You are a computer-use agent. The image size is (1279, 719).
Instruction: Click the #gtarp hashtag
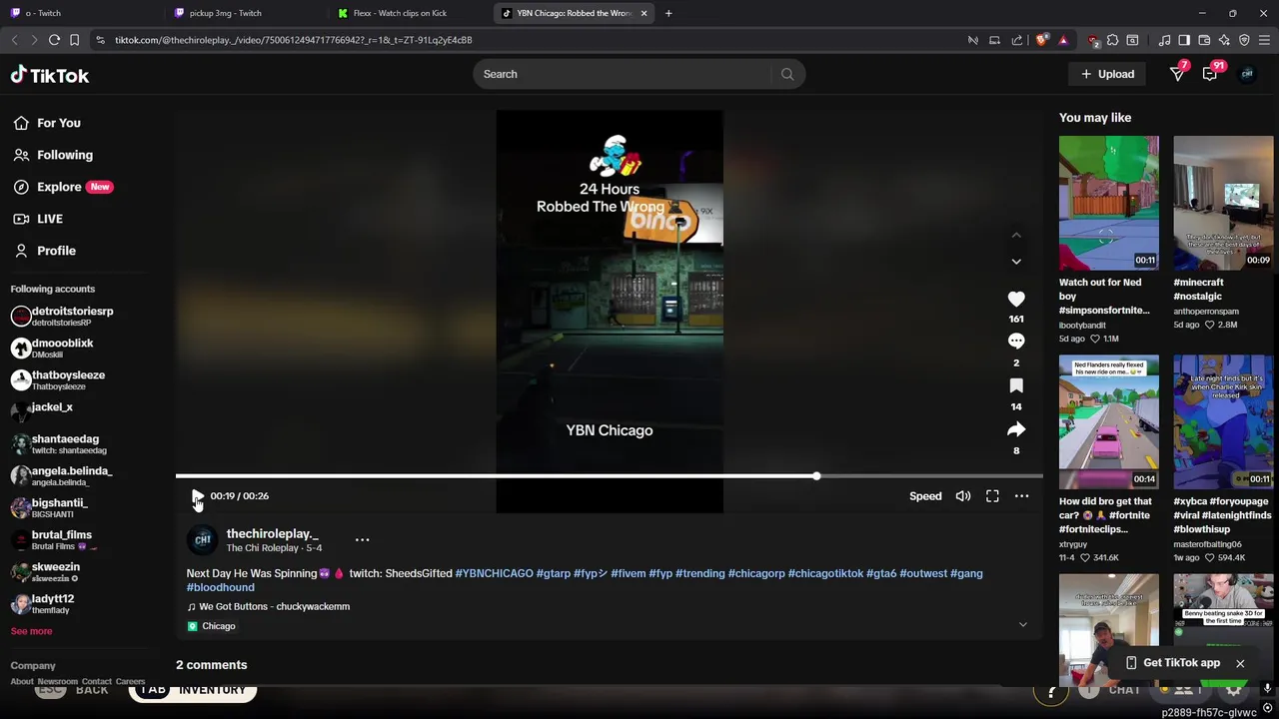(553, 573)
